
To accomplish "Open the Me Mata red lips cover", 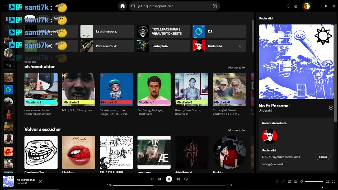I will tap(79, 152).
